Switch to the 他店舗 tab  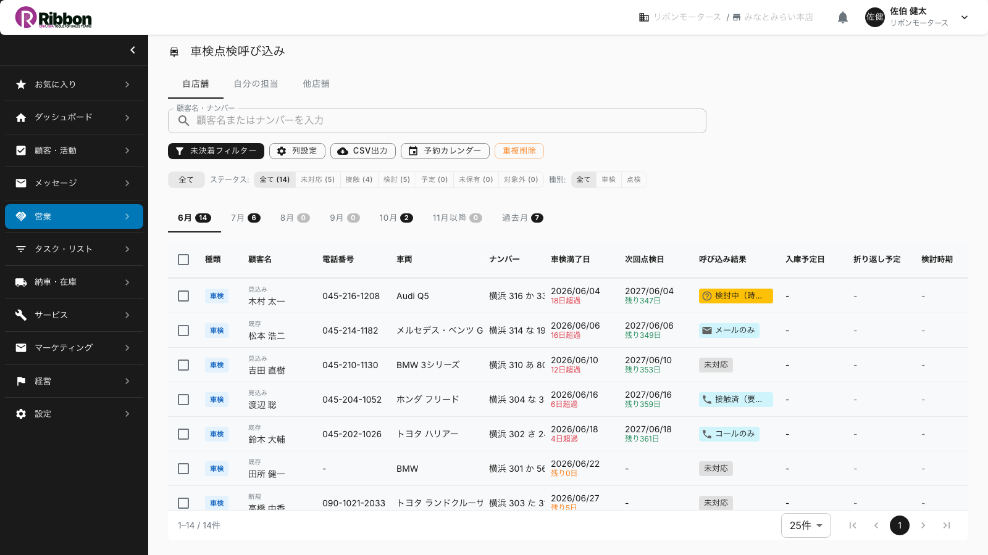point(316,84)
